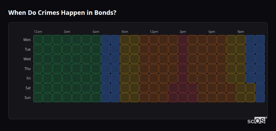This screenshot has height=131, width=276.
Task: Select the Saturday 4pm red heatmap cell
Action: [x=193, y=88]
